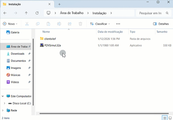Click the clientsitef folder icon
This screenshot has width=173, height=120.
pos(42,39)
